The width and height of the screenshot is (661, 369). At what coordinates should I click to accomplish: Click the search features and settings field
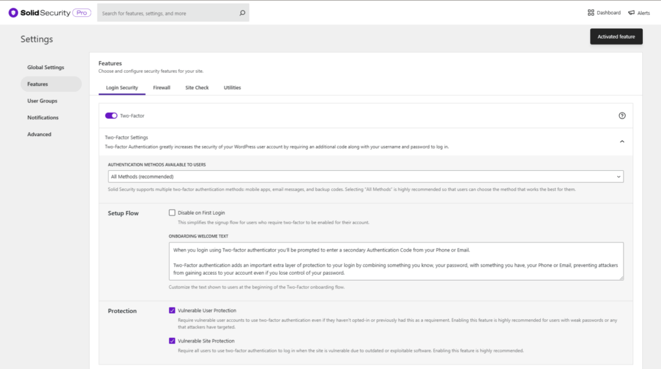pos(168,13)
